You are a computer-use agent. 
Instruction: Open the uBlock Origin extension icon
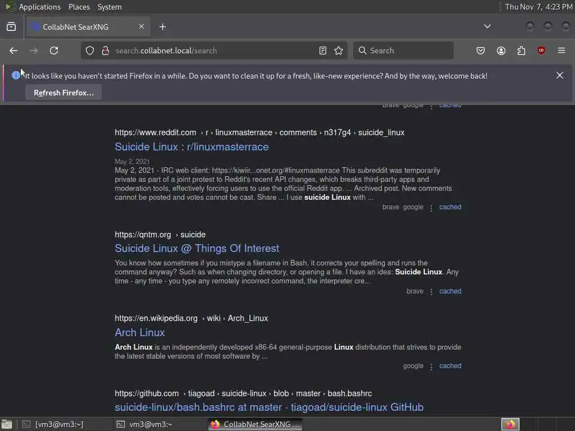coord(541,51)
